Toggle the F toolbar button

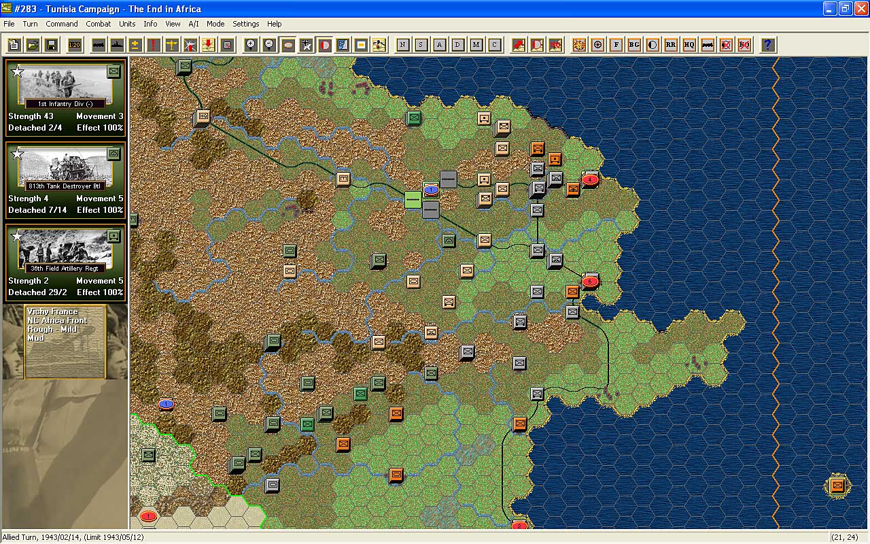[x=616, y=45]
